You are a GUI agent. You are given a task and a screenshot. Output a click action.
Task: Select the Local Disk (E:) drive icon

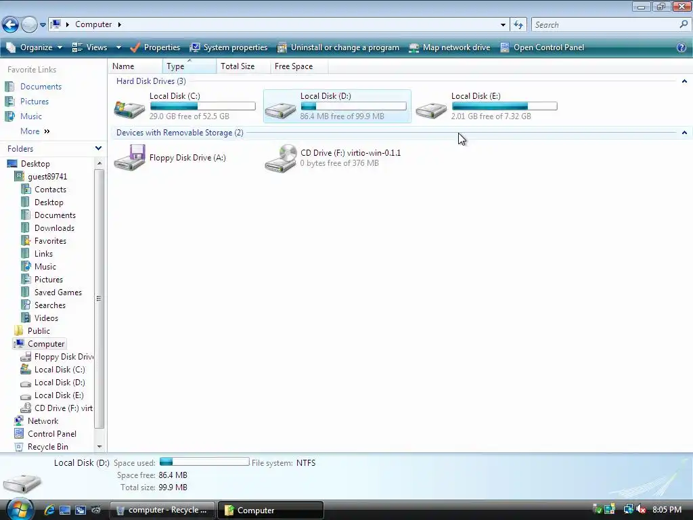[431, 110]
